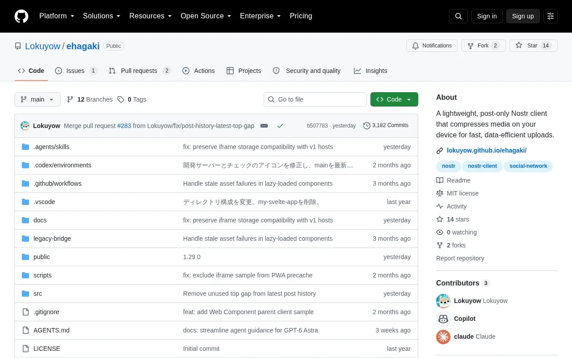Viewport: 572px width, 358px height.
Task: Click the Lokuyow avatar in the commit bar
Action: click(25, 126)
